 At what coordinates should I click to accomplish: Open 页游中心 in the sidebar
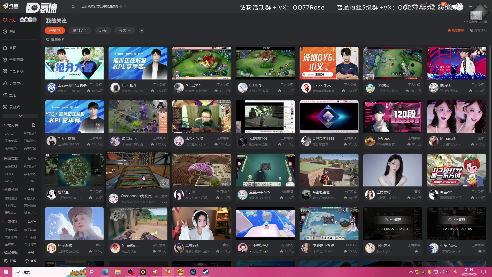[x=13, y=83]
